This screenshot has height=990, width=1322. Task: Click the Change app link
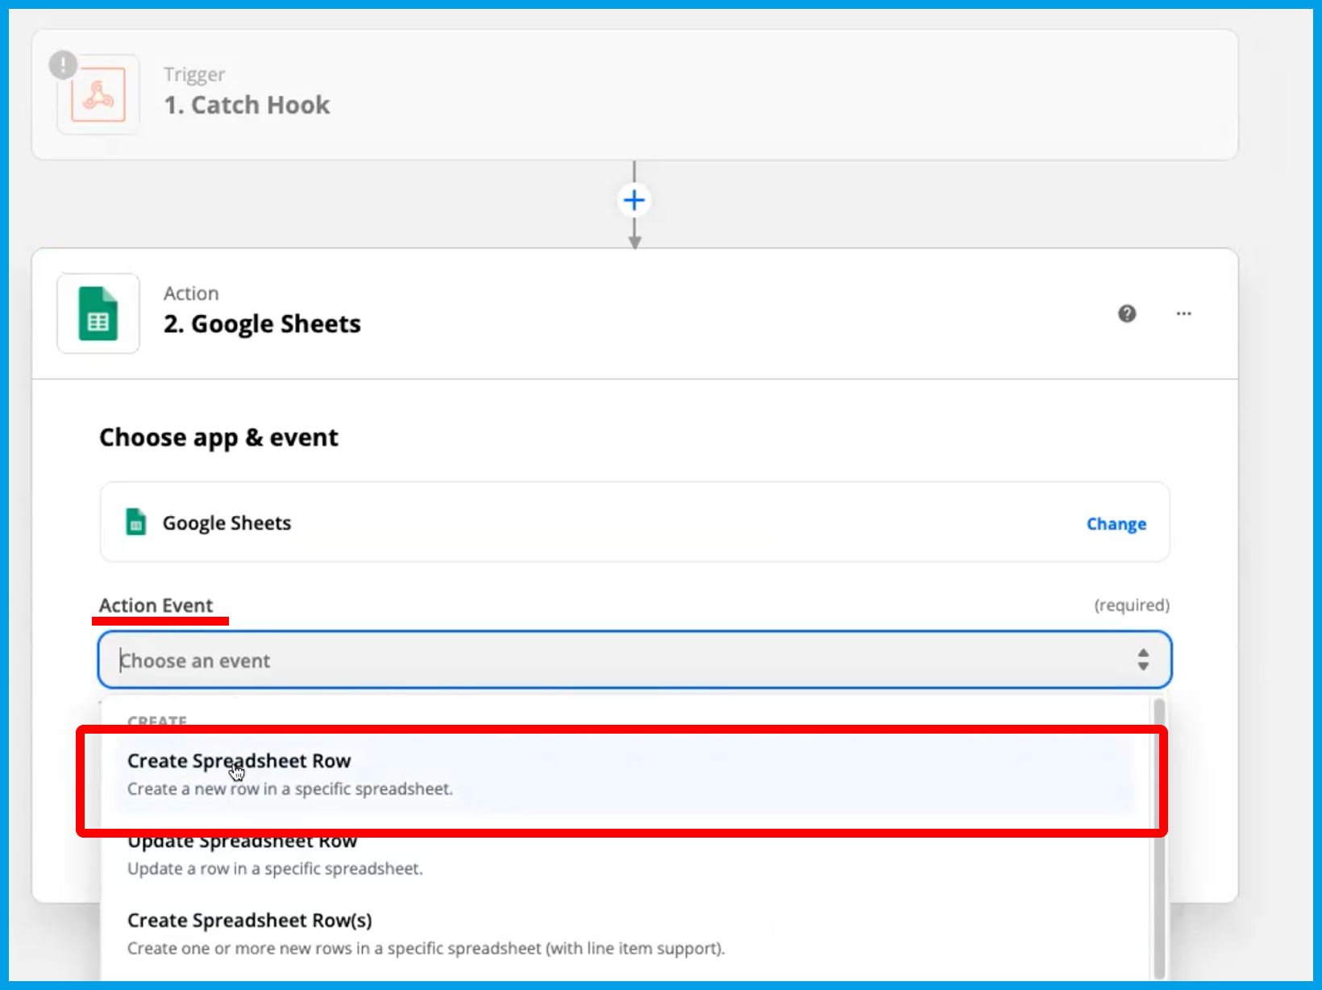pyautogui.click(x=1116, y=524)
